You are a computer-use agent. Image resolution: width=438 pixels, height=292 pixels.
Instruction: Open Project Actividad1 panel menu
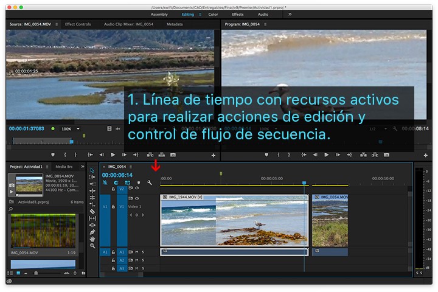pyautogui.click(x=47, y=167)
